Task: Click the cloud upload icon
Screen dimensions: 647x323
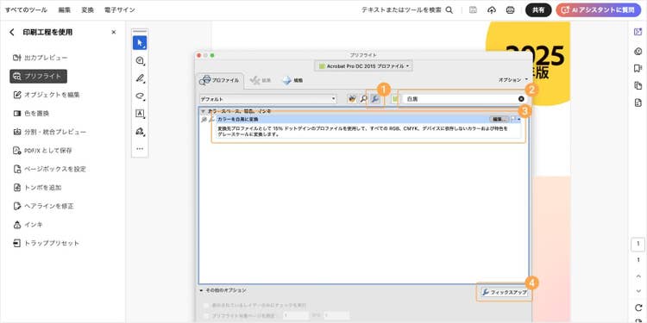Action: pos(492,9)
